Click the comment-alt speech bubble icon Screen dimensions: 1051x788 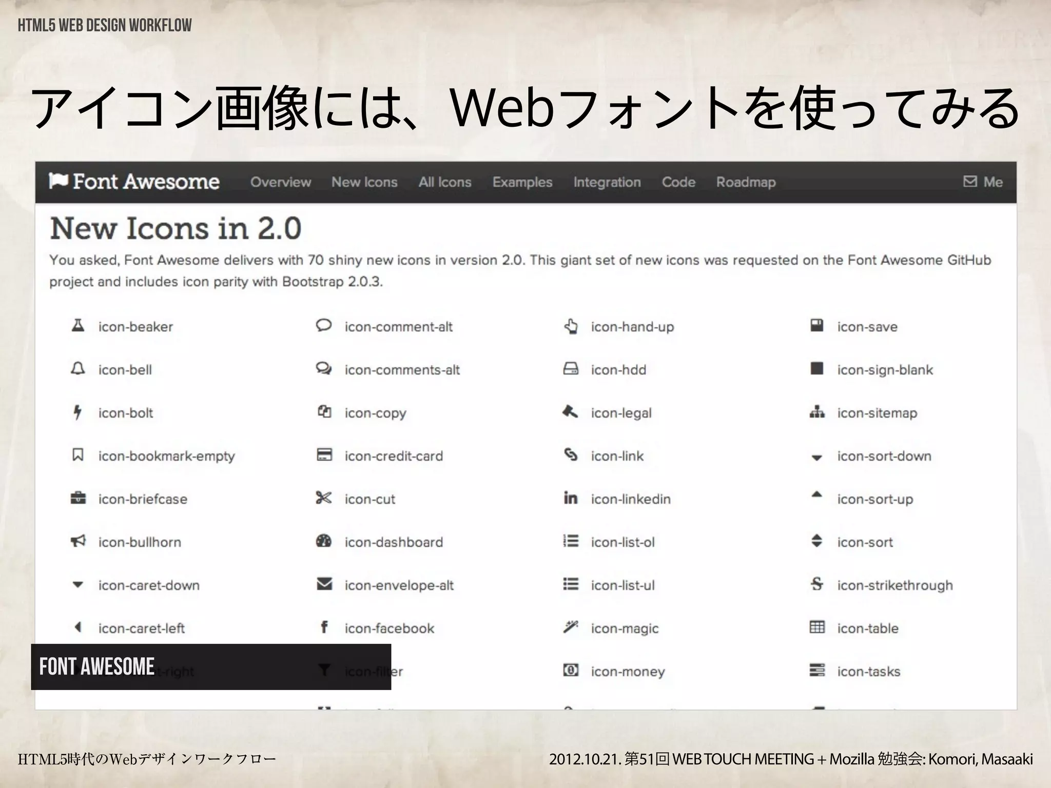(324, 325)
